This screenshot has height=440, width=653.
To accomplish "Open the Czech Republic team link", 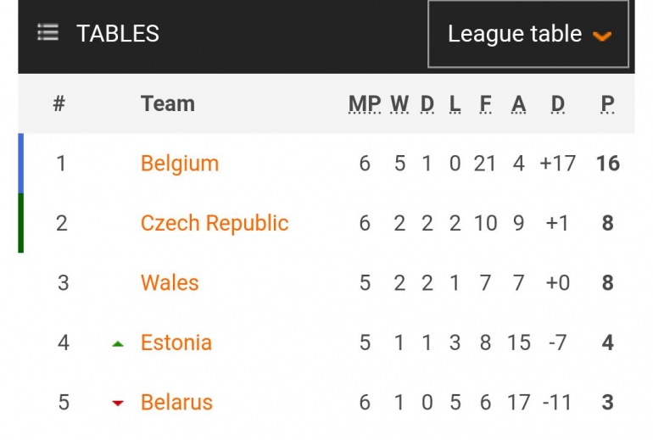I will point(215,223).
